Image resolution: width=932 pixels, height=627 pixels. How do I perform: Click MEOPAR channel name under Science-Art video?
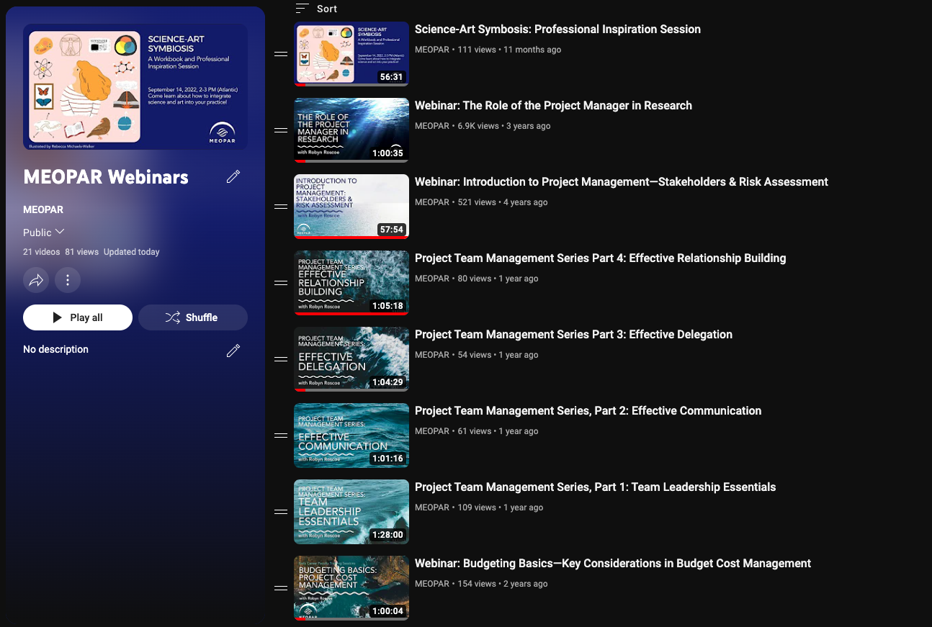coord(432,50)
